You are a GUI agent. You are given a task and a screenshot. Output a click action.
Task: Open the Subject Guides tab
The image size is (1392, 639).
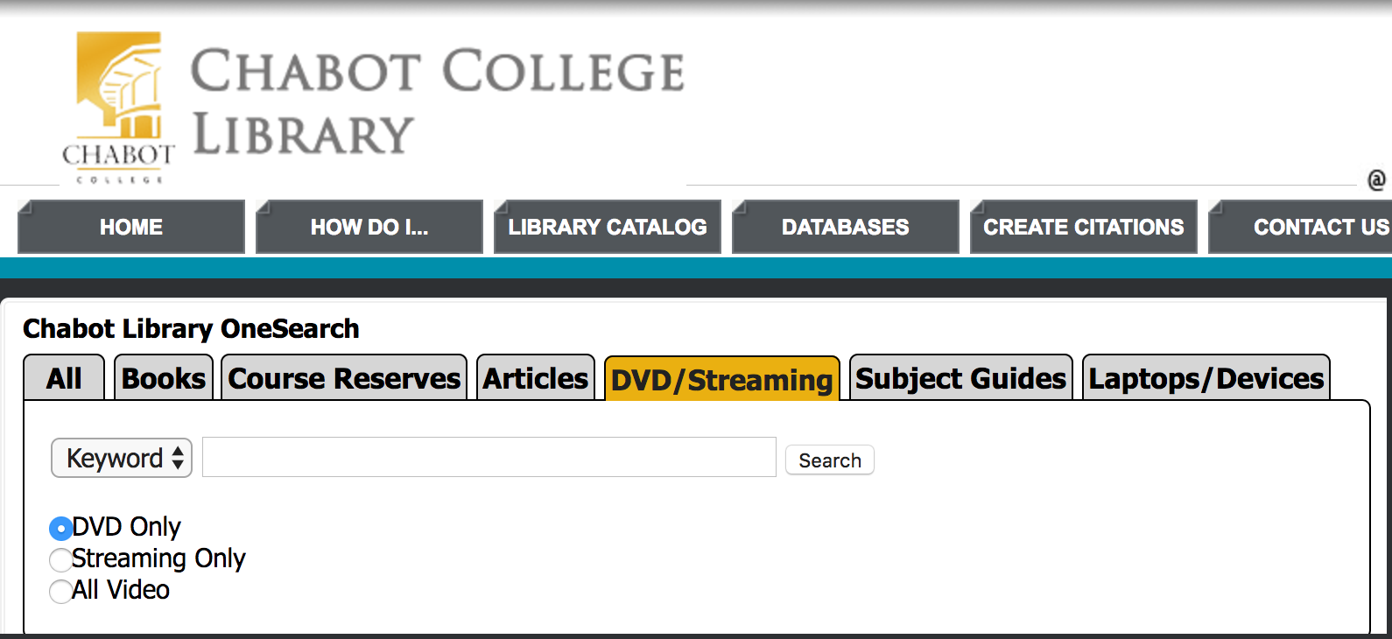(x=961, y=378)
